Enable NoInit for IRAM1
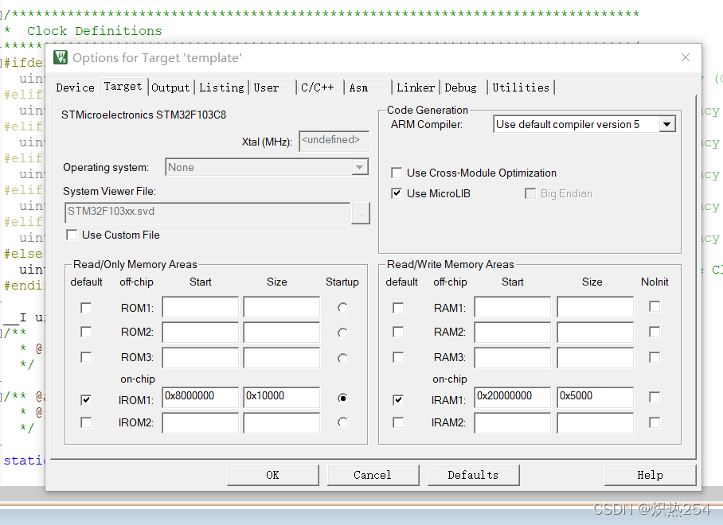This screenshot has height=525, width=723. tap(655, 397)
